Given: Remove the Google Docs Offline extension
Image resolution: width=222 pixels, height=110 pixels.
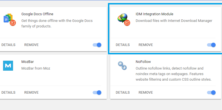Looking at the screenshot, I should tap(31, 45).
